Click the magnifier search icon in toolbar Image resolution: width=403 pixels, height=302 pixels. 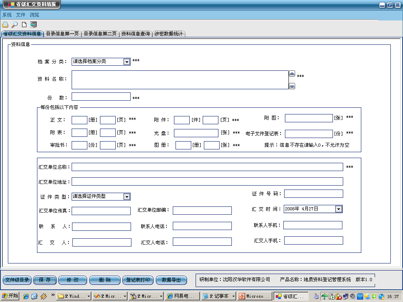tap(15, 25)
